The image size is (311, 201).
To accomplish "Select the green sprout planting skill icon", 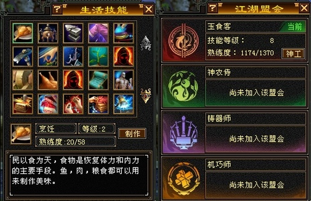I will point(99,57).
